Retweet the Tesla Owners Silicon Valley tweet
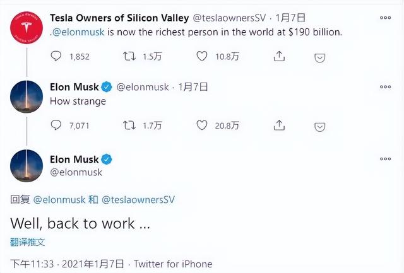 tap(129, 56)
